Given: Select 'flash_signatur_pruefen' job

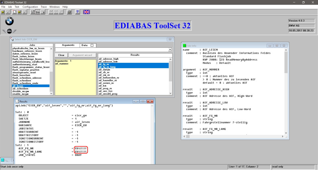Looking at the screenshot, I should tap(31, 70).
